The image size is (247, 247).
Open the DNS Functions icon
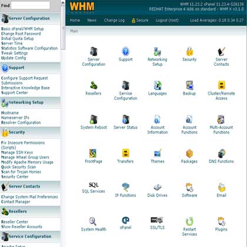[x=221, y=153]
